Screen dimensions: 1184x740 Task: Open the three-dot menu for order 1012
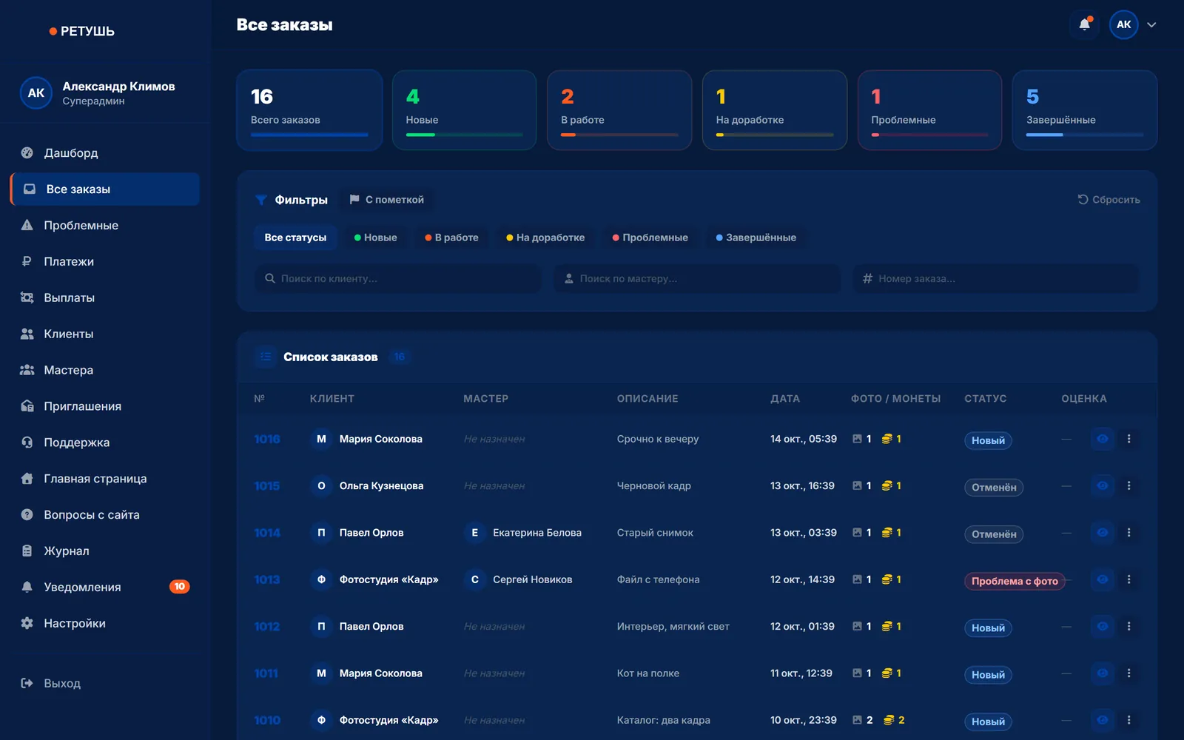pos(1129,627)
